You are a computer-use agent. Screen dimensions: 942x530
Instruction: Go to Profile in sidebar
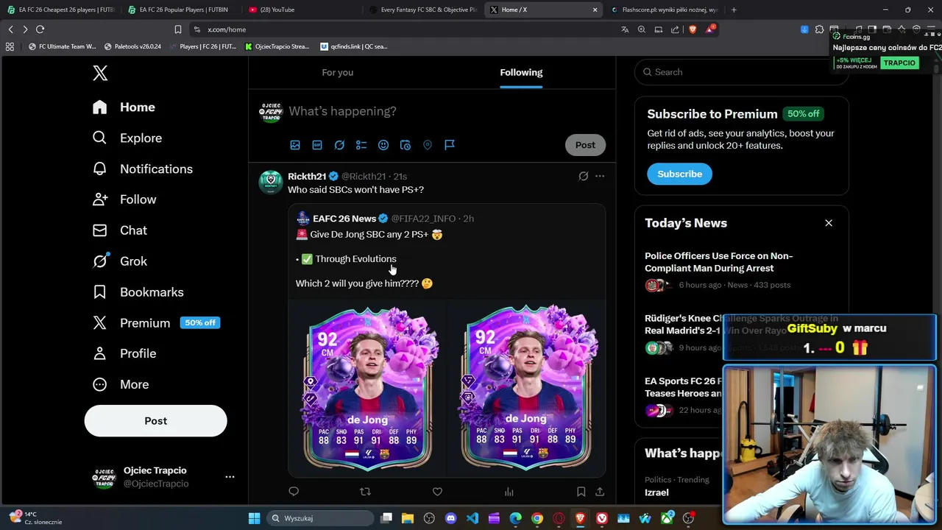point(124,353)
